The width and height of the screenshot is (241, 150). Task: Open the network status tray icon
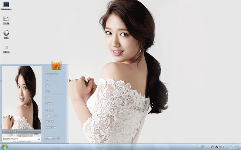[x=221, y=147]
